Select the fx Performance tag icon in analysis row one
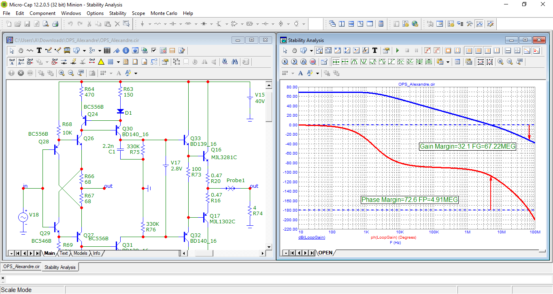Image resolution: width=553 pixels, height=294 pixels. pyautogui.click(x=366, y=50)
